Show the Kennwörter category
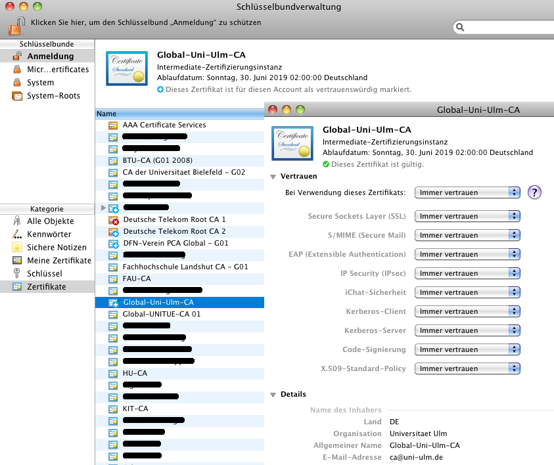 pos(47,234)
